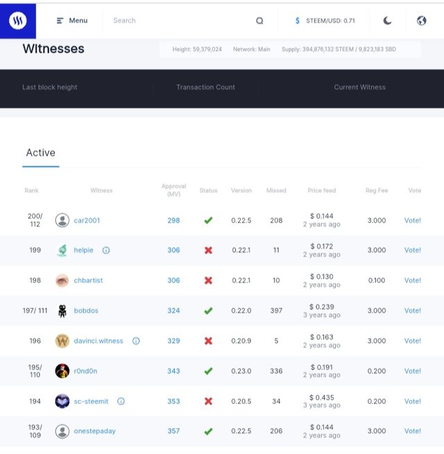Screen dimensions: 444x454
Task: Open the onestepaday witness link
Action: (94, 431)
